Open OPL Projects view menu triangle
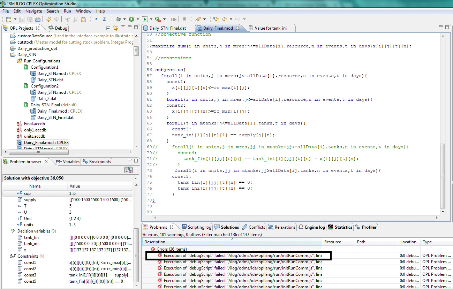 pos(123,26)
